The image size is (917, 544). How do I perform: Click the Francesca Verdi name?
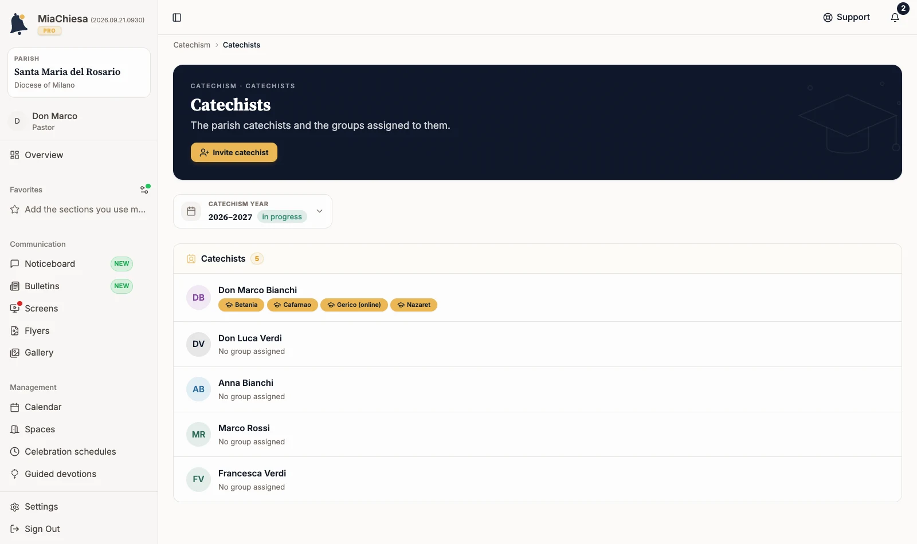(252, 474)
